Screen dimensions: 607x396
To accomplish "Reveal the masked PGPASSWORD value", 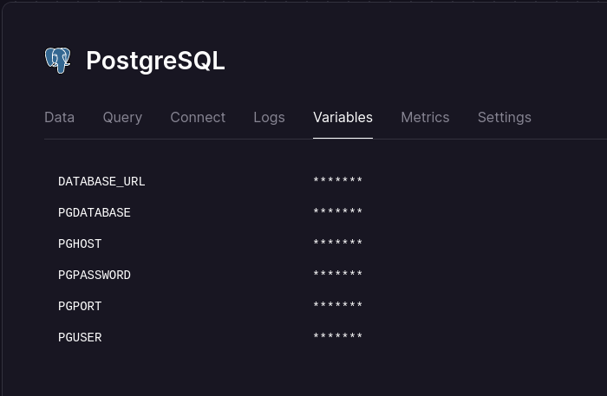I will click(x=337, y=276).
